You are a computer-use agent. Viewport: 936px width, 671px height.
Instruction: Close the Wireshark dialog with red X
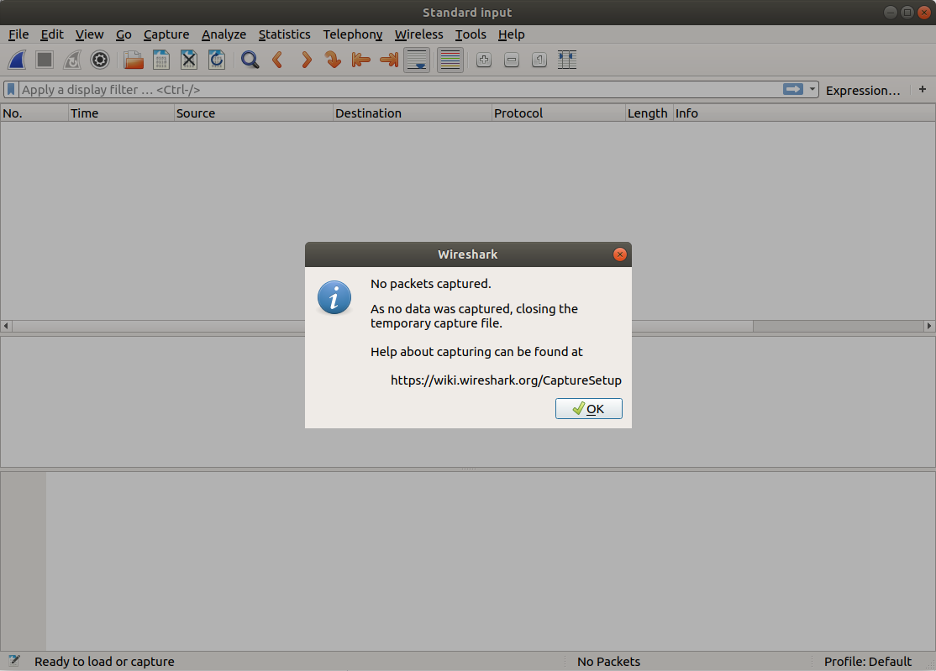[x=619, y=254]
